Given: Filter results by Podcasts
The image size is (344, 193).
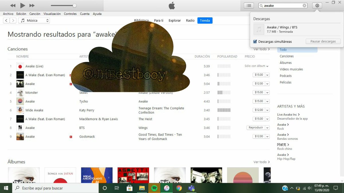Looking at the screenshot, I should pos(286,76).
